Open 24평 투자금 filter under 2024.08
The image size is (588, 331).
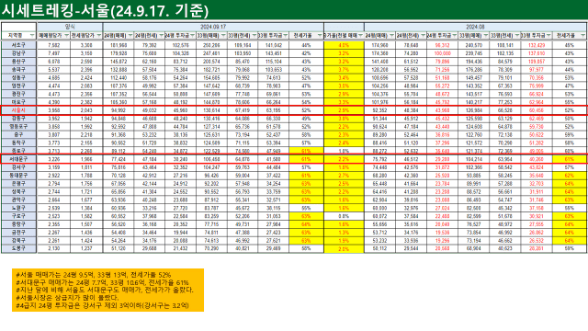[454, 35]
